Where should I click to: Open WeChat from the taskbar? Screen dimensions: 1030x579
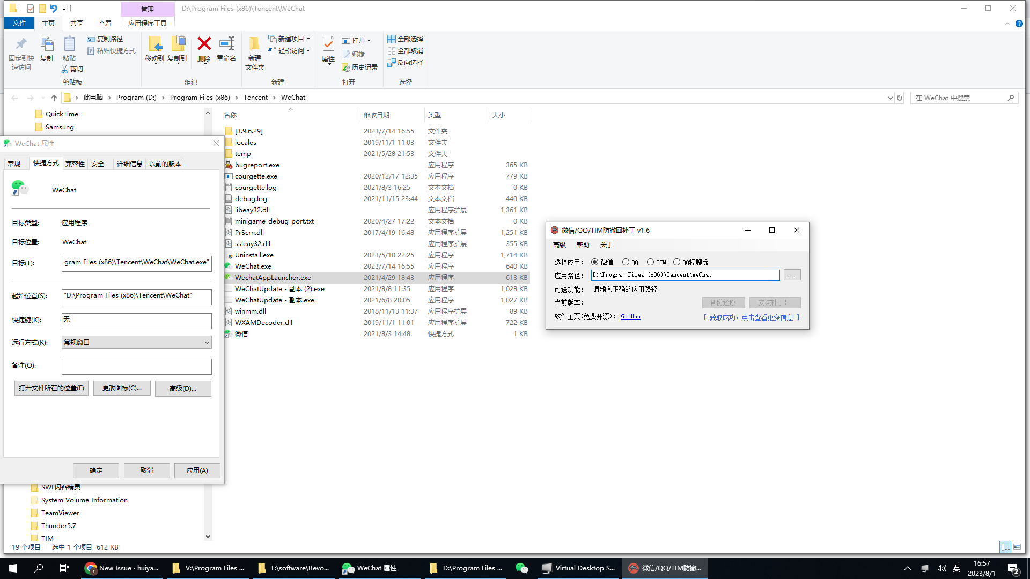(521, 568)
